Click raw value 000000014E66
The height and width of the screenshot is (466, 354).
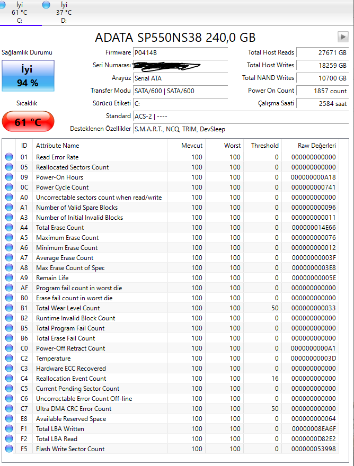(314, 227)
